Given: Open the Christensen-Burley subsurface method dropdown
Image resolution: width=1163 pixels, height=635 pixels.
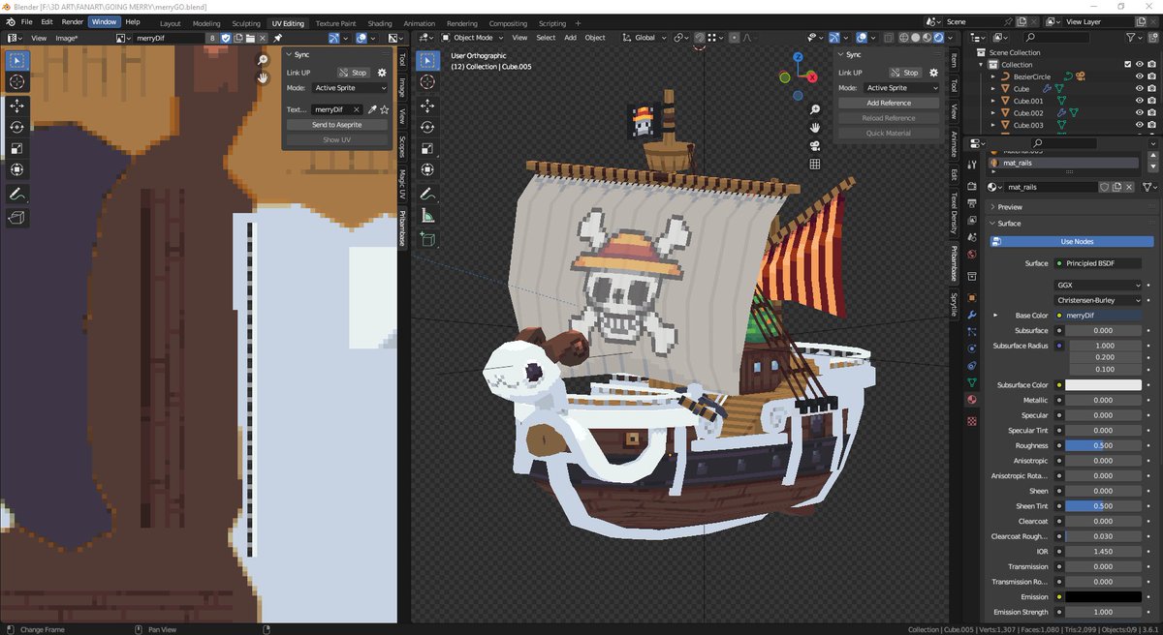Looking at the screenshot, I should [1098, 300].
